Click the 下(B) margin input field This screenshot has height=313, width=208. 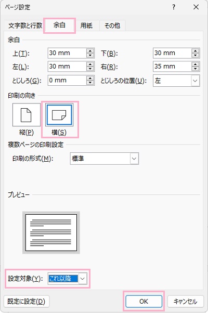(172, 53)
